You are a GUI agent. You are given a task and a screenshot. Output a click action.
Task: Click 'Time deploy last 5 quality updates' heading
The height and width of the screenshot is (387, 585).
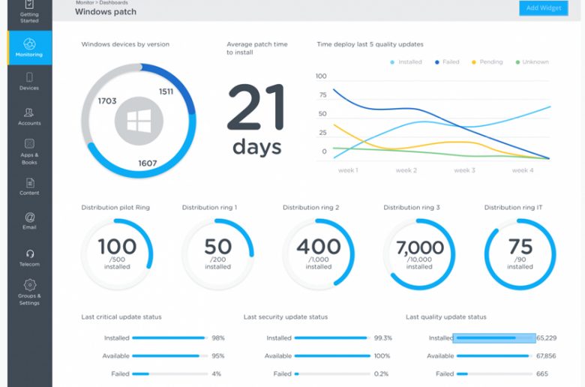370,44
